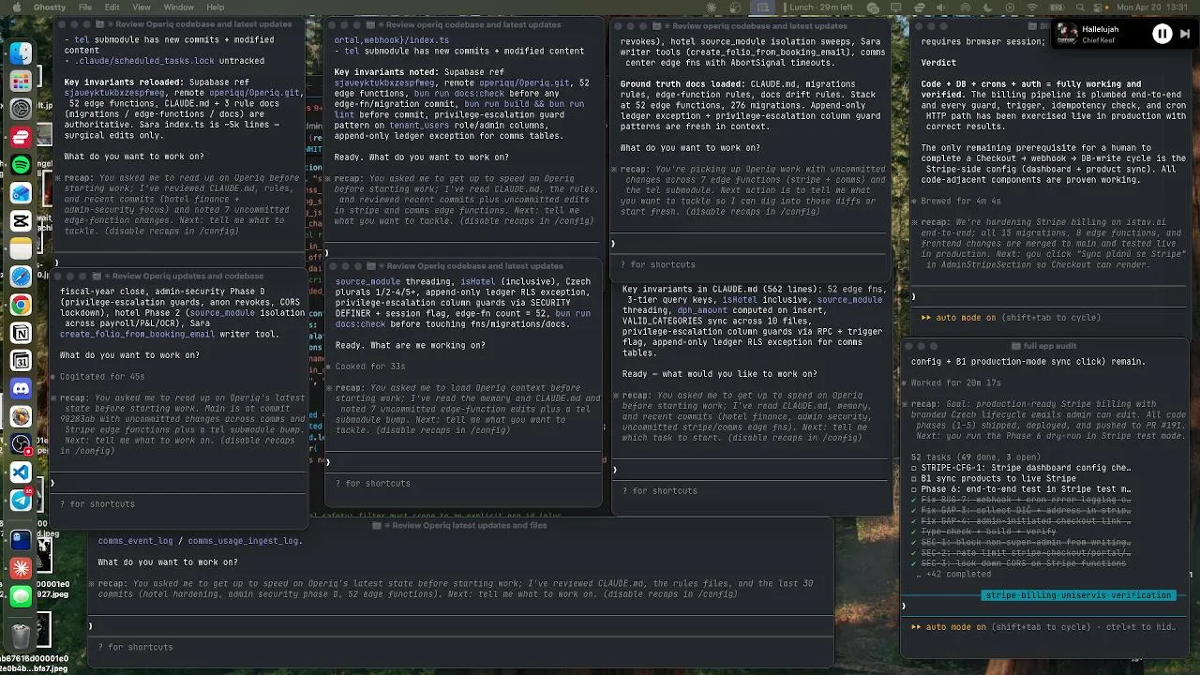1200x675 pixels.
Task: Launch OBS from the dock
Action: point(21,444)
